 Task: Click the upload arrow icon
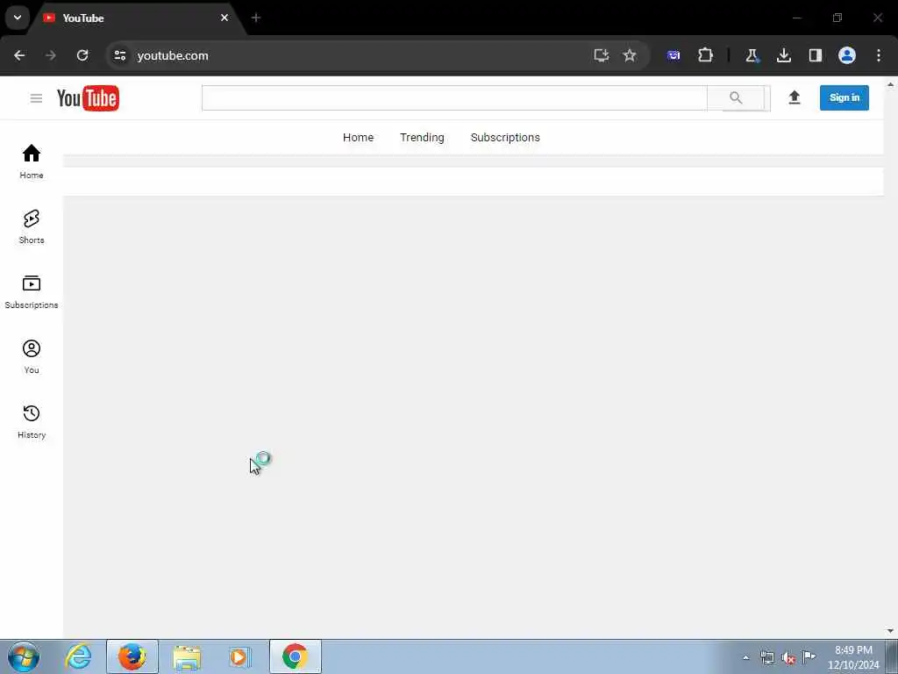[x=795, y=97]
